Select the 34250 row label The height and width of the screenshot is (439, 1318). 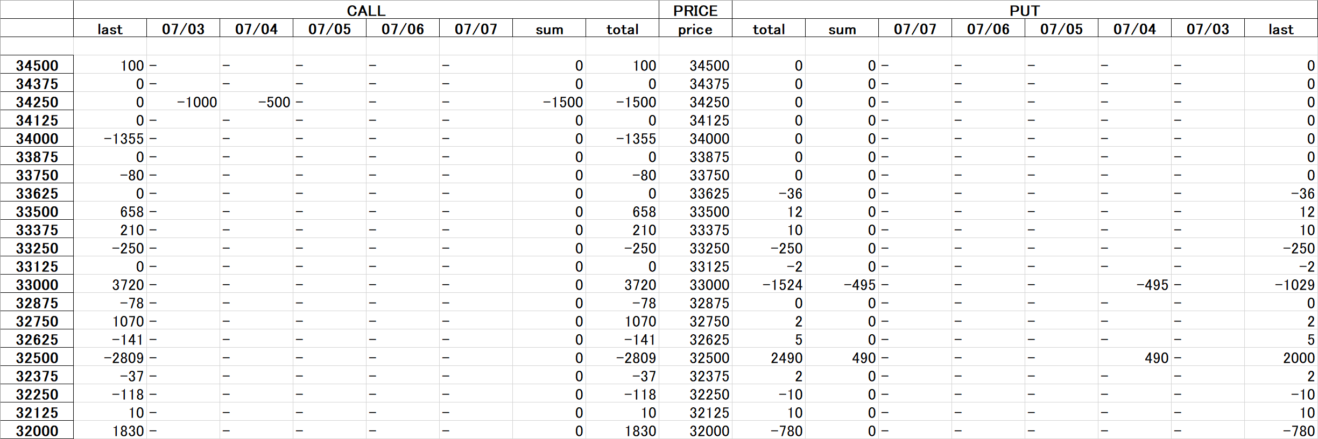pyautogui.click(x=37, y=102)
